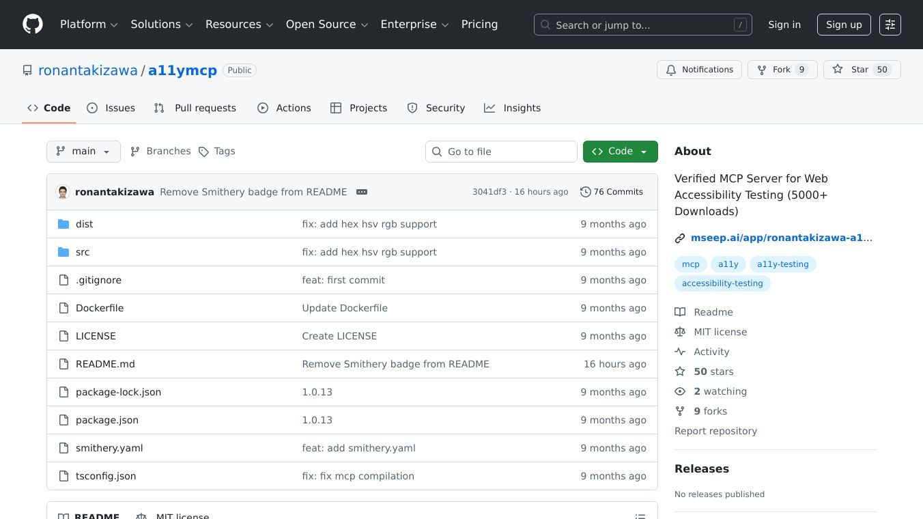Switch to the Issues tab

pyautogui.click(x=111, y=108)
